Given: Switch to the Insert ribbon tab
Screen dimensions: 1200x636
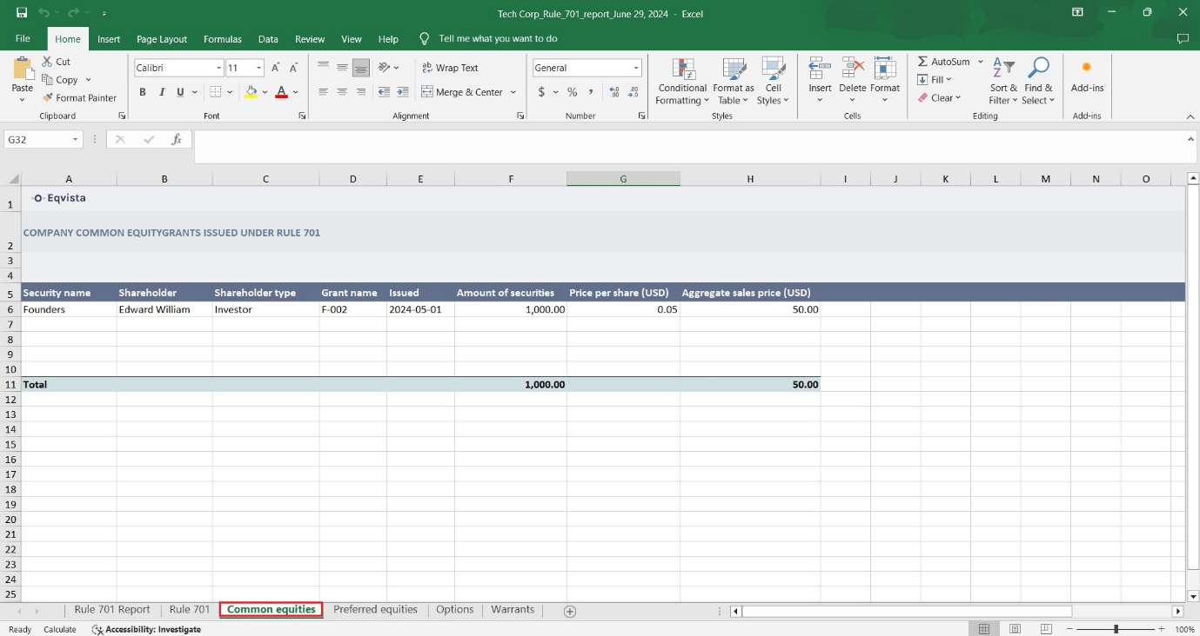Looking at the screenshot, I should pos(109,39).
